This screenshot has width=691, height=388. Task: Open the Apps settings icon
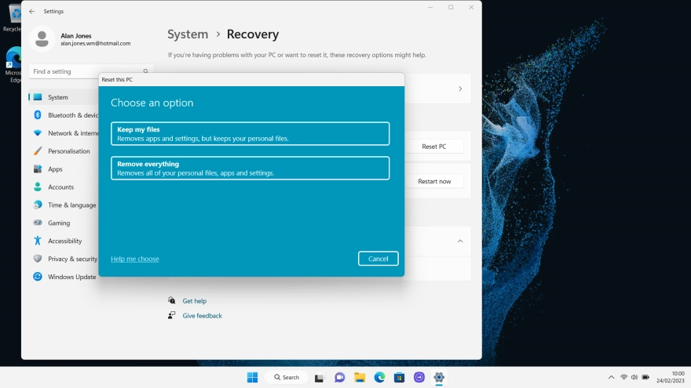coord(37,169)
